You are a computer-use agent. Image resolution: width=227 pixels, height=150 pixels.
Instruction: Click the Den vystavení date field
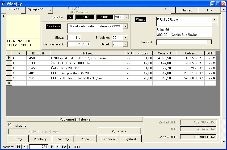(x=79, y=44)
